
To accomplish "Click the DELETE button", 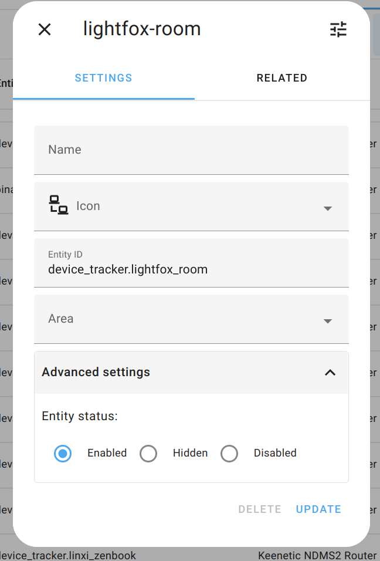I will [x=260, y=509].
